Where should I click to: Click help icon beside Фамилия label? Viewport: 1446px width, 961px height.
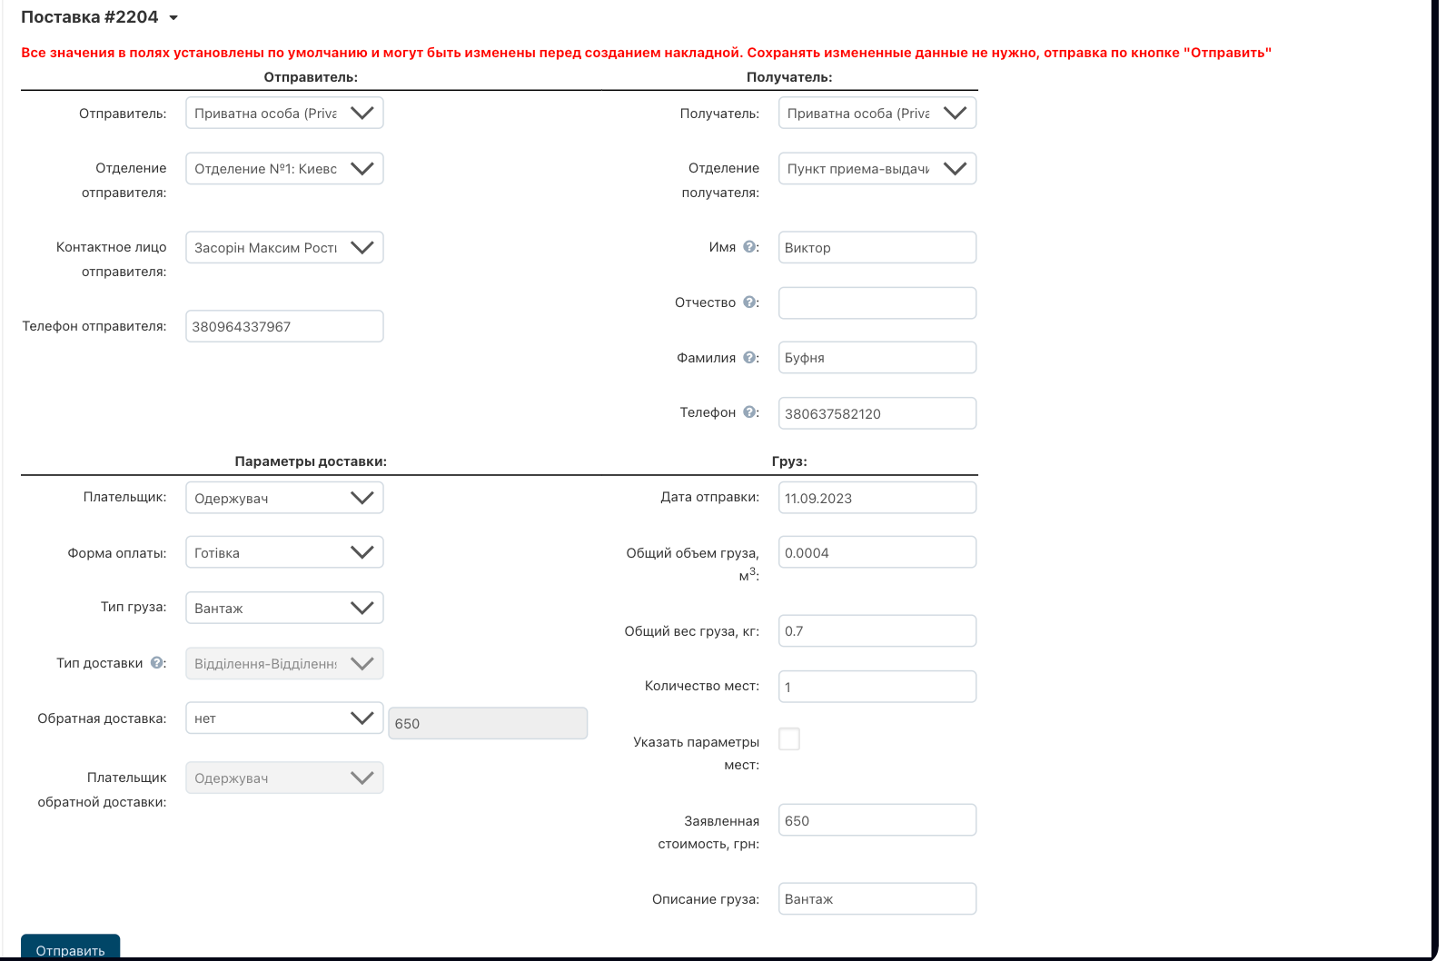tap(750, 358)
